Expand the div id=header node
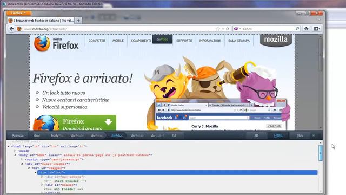Image resolution: width=346 pixels, height=195 pixels. 42,185
